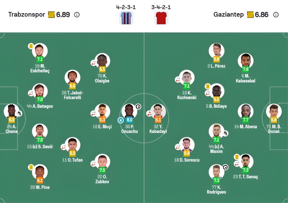
Task: Click the info icon beside Gaziantep's 6.86 rating
Action: pyautogui.click(x=276, y=14)
